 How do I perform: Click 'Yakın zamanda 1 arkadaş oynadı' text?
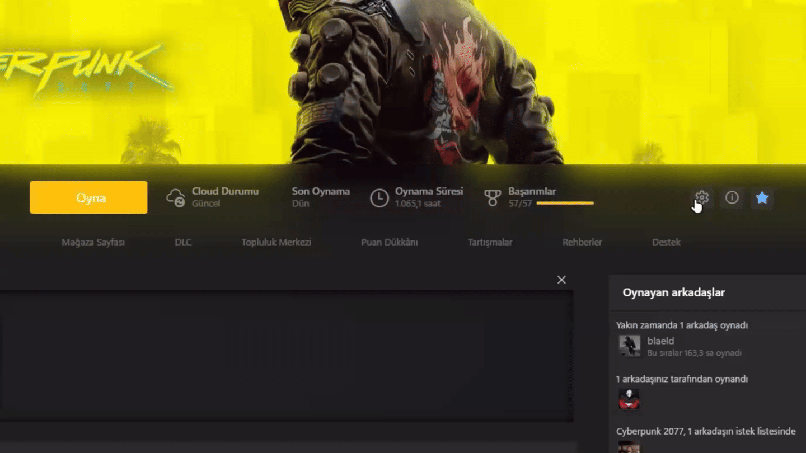[682, 325]
